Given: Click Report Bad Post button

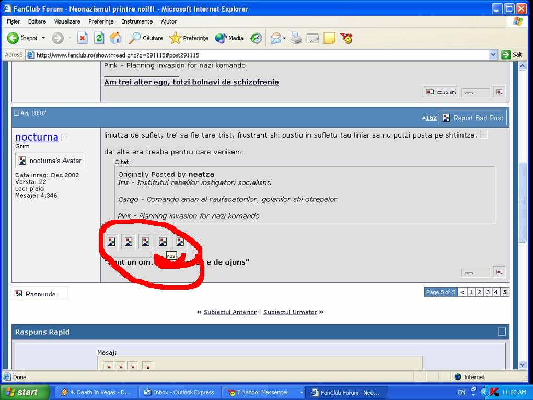Looking at the screenshot, I should click(x=473, y=118).
